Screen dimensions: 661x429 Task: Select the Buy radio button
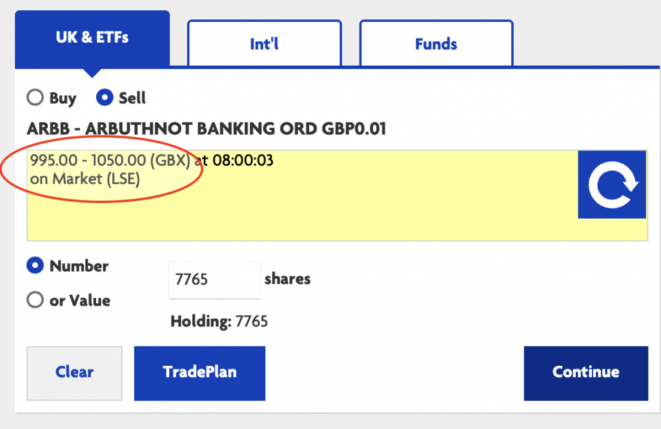[34, 98]
